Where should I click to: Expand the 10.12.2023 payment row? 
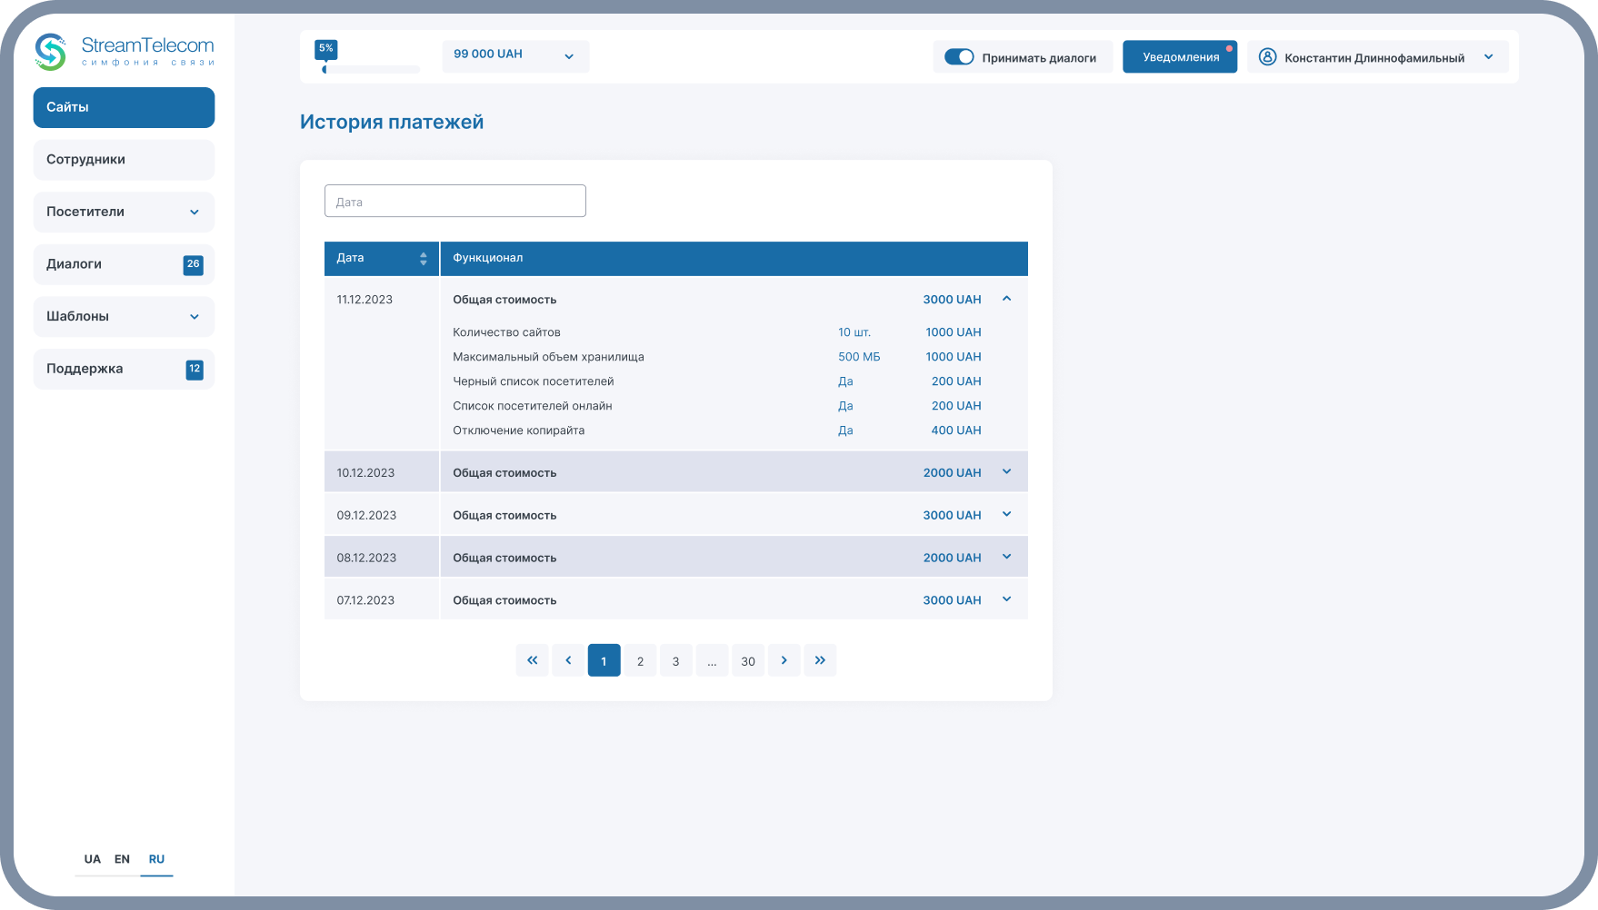[x=1006, y=472]
